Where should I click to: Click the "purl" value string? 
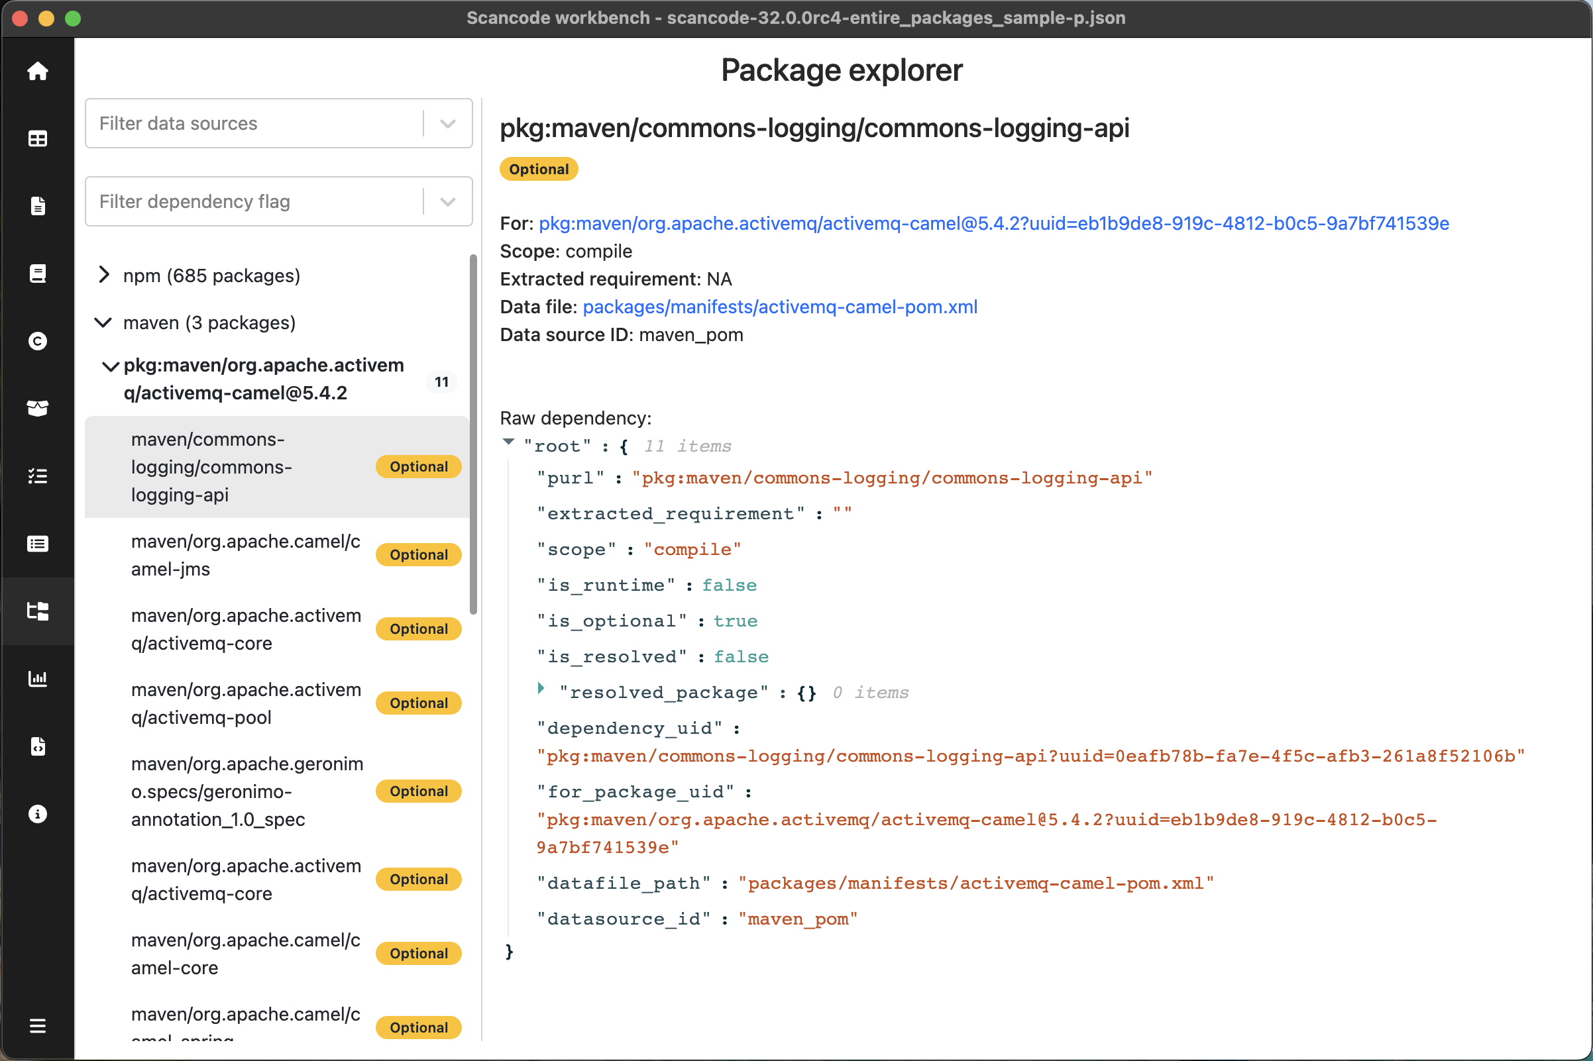(892, 478)
